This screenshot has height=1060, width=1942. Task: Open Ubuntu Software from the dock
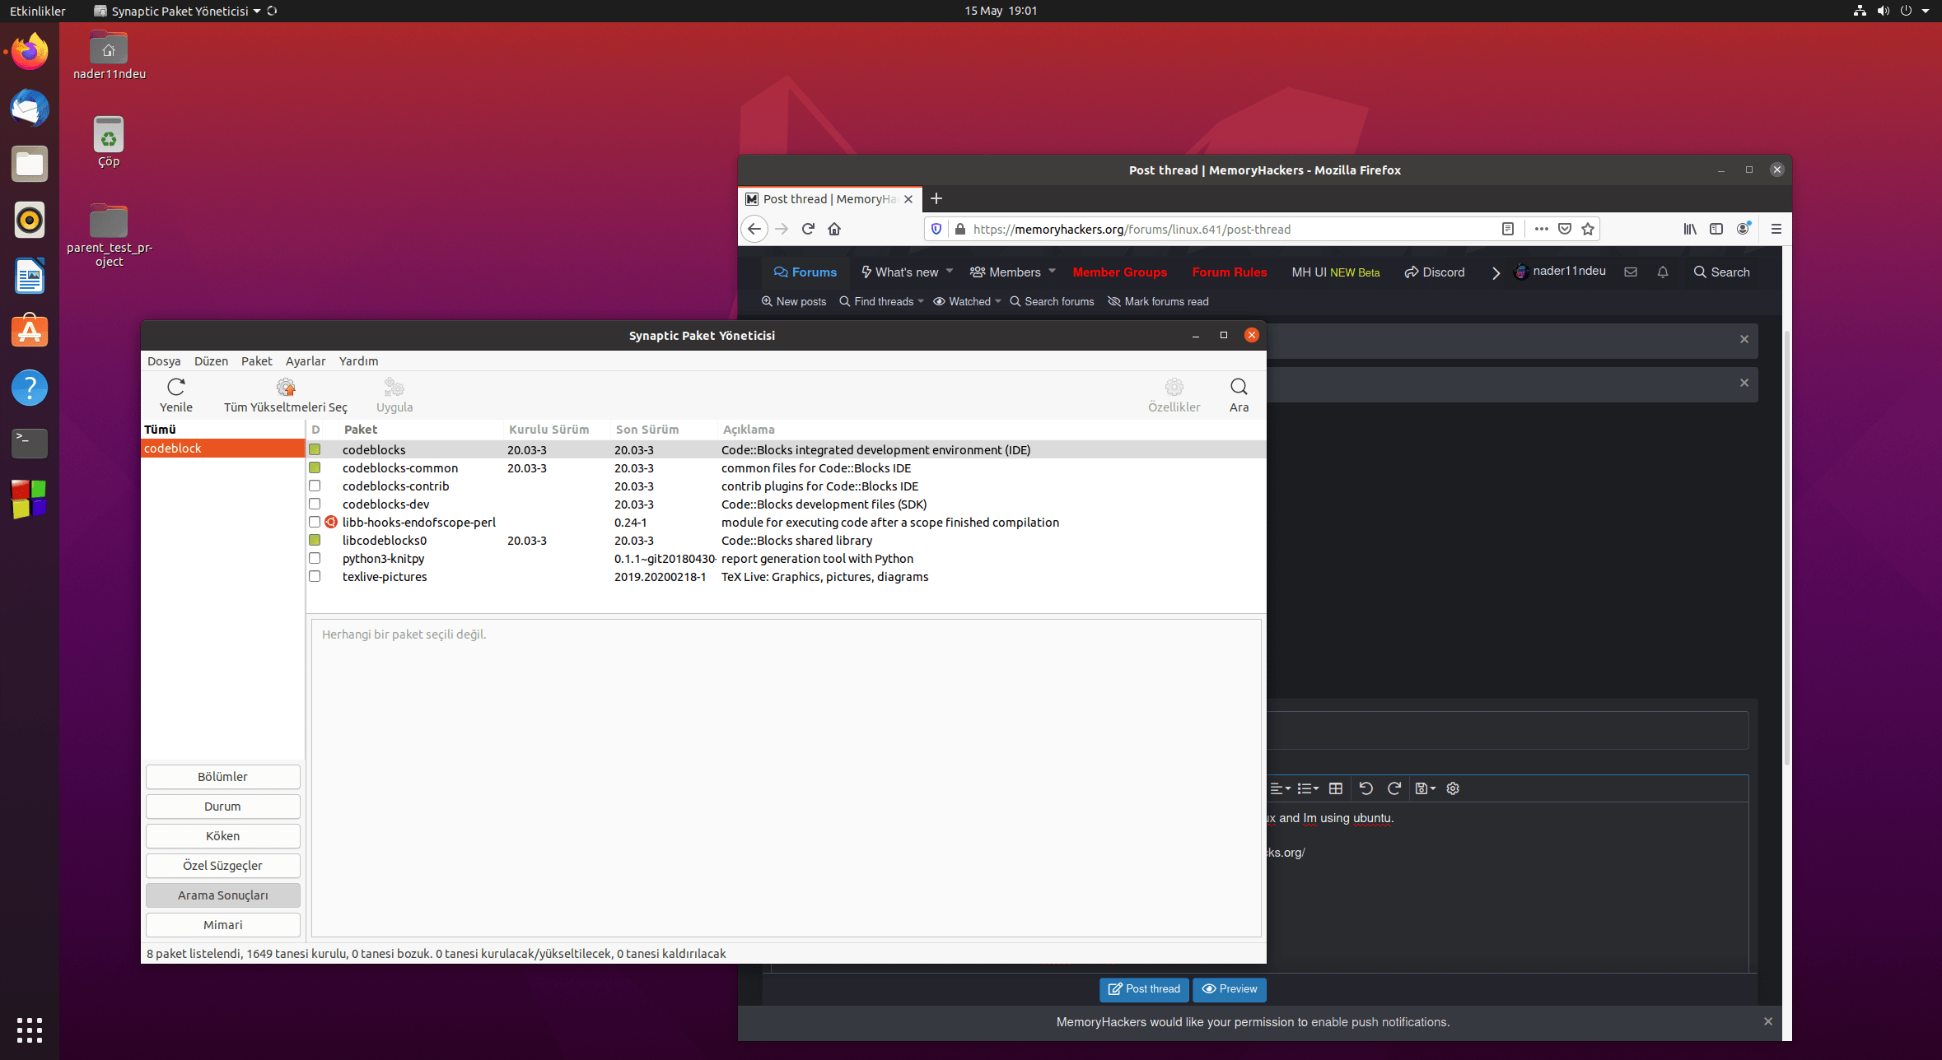click(x=30, y=332)
